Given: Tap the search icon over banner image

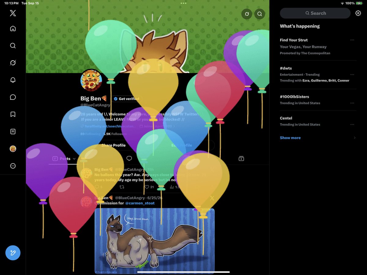Looking at the screenshot, I should coord(260,14).
